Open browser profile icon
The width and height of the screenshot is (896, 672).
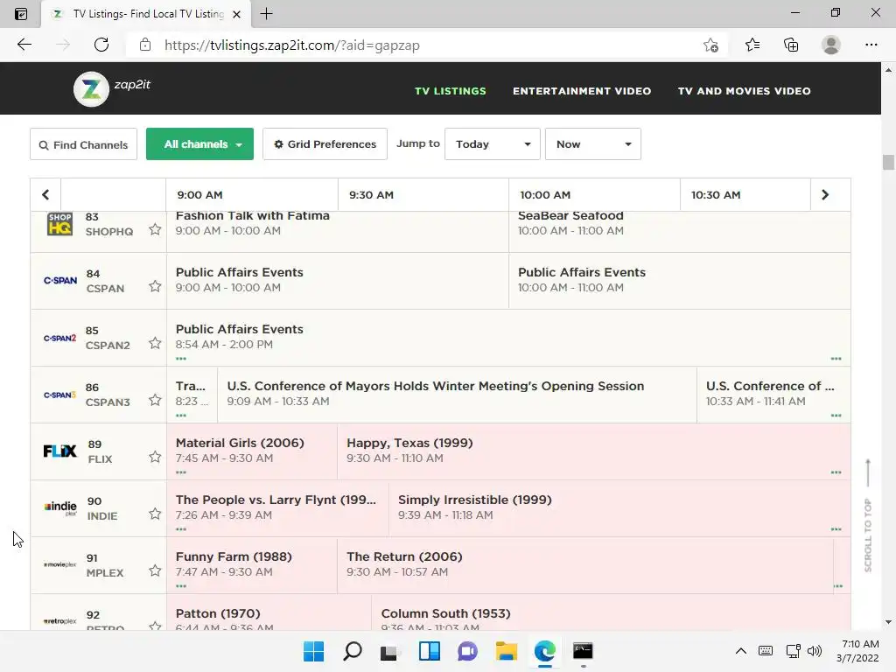(x=831, y=45)
